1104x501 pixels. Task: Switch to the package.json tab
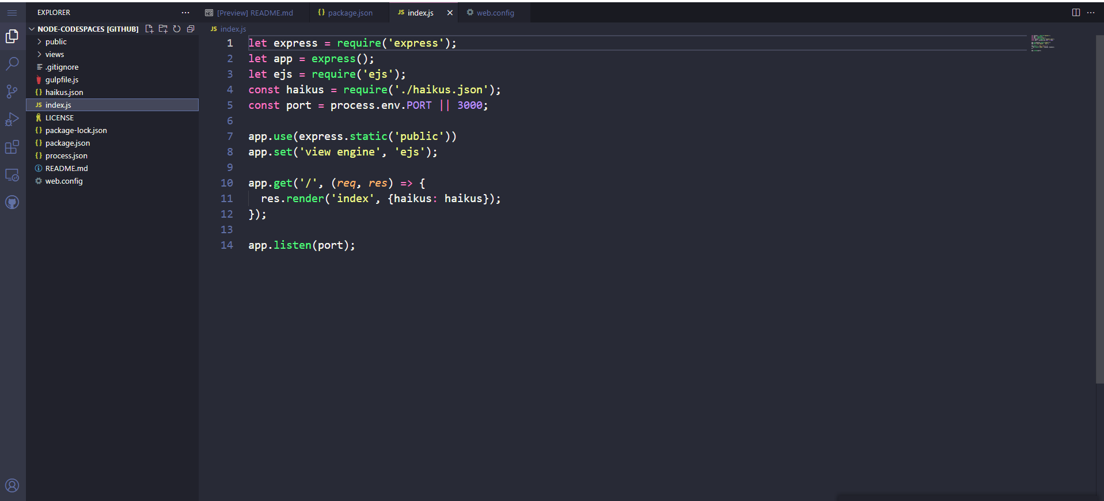pyautogui.click(x=350, y=13)
